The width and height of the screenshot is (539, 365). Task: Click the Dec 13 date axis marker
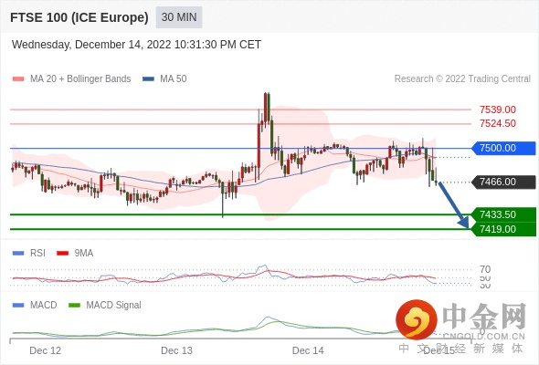(176, 350)
